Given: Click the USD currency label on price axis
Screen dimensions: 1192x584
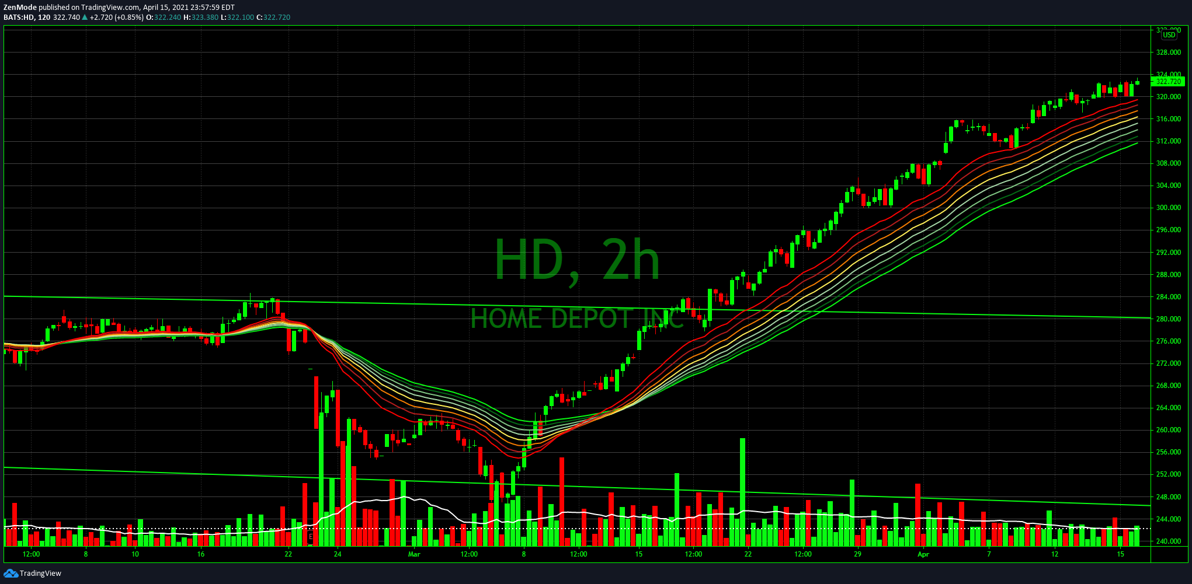Looking at the screenshot, I should coord(1169,35).
